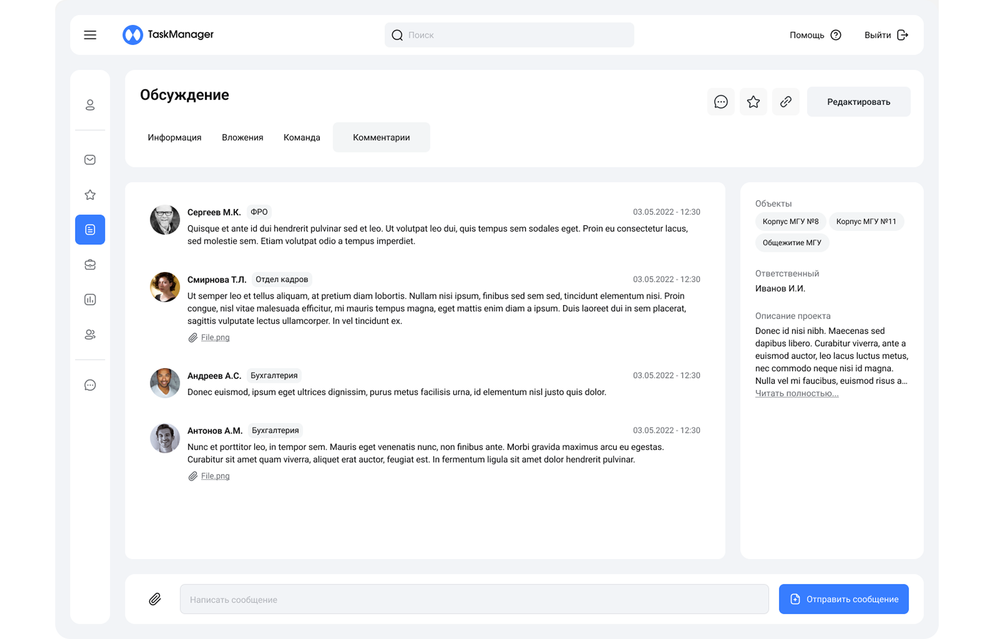Open the team users sidebar icon
The width and height of the screenshot is (994, 639).
click(90, 334)
